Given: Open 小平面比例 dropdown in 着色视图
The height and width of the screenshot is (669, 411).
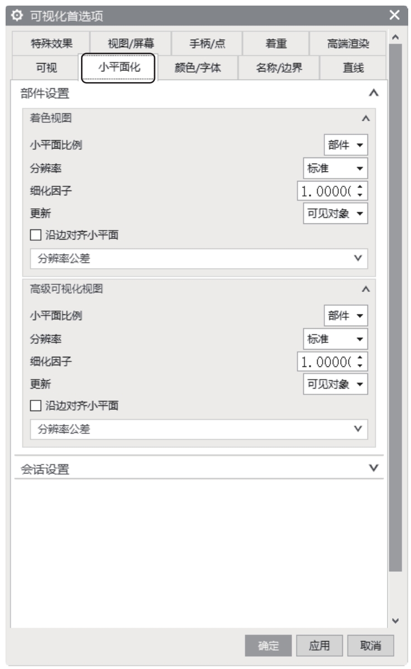Looking at the screenshot, I should 346,145.
